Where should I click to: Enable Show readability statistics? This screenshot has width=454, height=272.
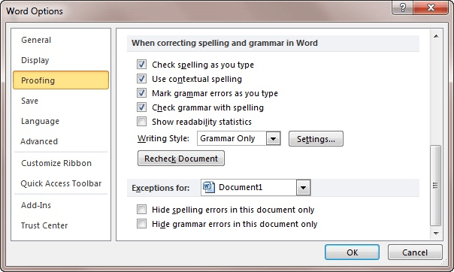141,121
